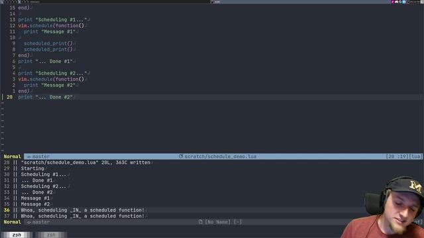Click the lower Normal mode indicator
Viewport: 424px width, 238px height.
[12, 222]
